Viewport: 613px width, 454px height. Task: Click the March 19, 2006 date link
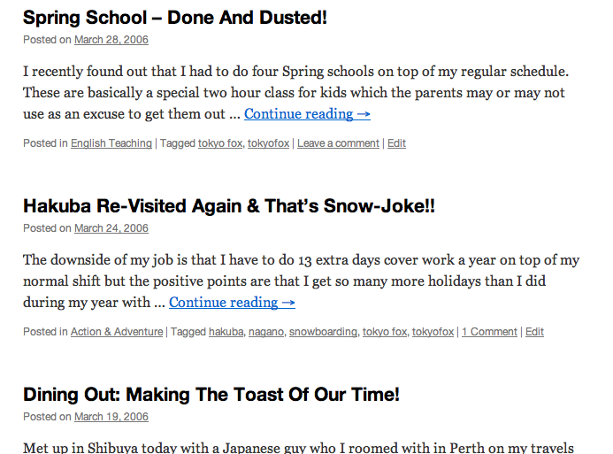[x=111, y=417]
